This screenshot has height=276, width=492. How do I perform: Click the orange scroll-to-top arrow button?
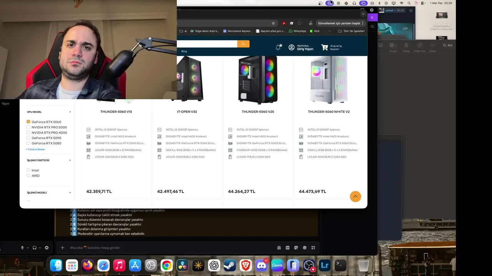point(356,197)
